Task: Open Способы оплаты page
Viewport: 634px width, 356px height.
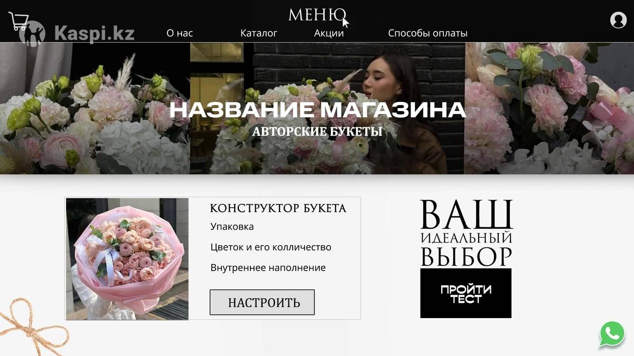Action: [x=428, y=33]
